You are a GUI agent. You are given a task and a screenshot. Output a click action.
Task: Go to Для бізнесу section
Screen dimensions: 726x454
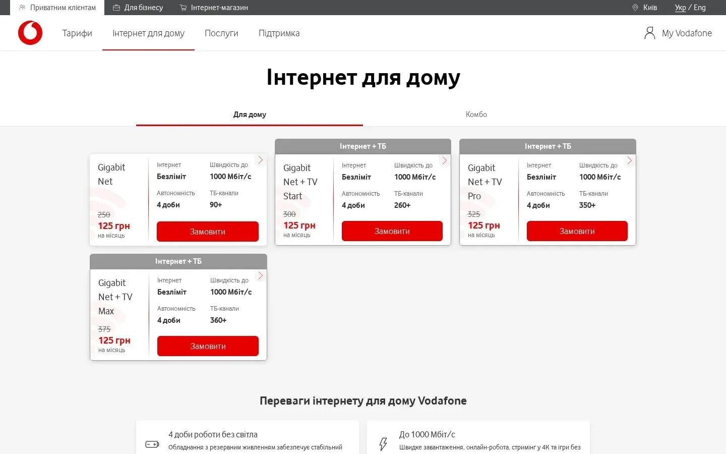tap(138, 8)
